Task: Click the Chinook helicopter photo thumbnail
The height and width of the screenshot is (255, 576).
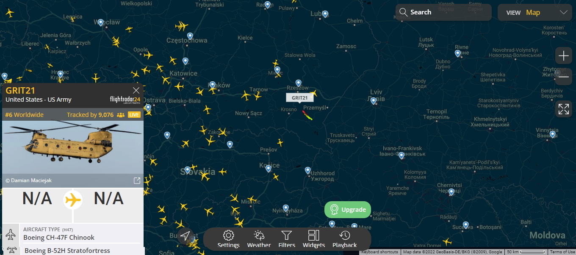Action: pos(73,147)
